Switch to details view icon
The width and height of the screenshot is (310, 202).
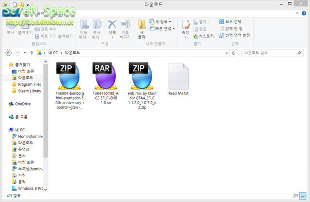point(296,196)
